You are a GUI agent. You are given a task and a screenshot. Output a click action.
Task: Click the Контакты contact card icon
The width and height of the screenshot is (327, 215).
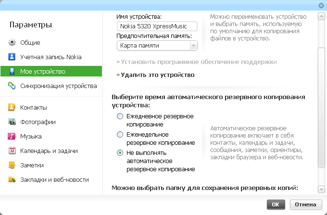12,107
